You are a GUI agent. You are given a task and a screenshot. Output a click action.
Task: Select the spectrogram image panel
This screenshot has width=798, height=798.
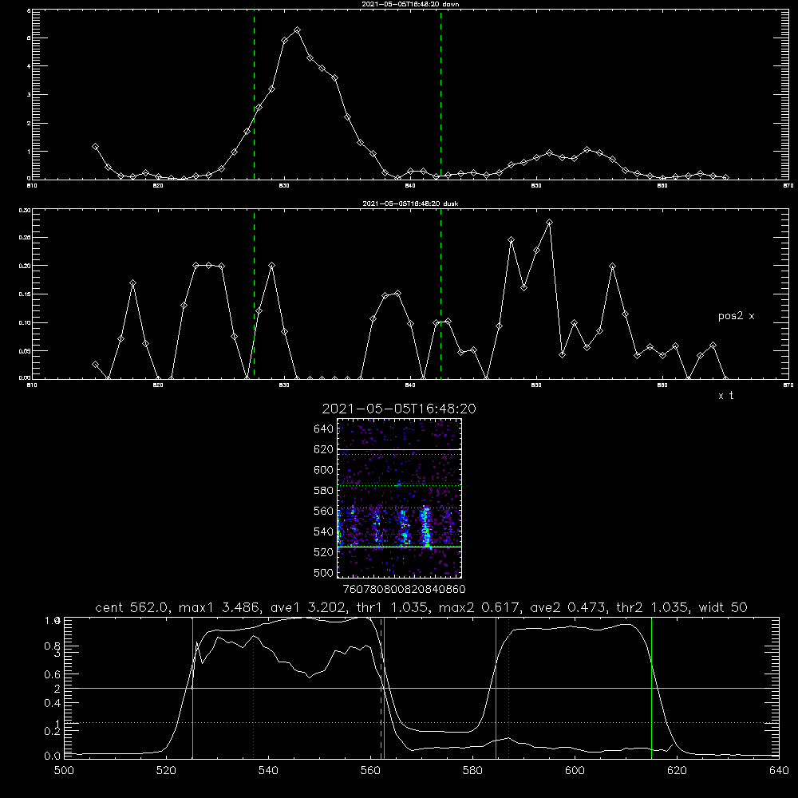coord(400,498)
